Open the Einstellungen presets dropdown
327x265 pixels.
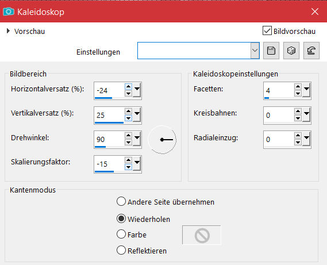pos(255,51)
